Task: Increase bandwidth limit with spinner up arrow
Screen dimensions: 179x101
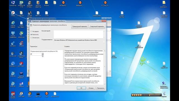Action: [x=43, y=54]
